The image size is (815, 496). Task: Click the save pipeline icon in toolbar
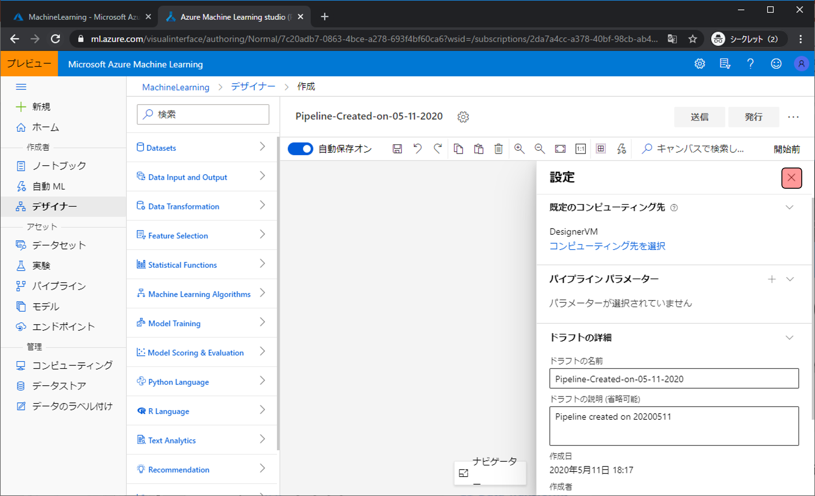pos(397,149)
